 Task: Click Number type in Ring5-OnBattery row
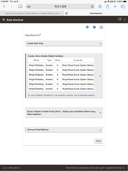tap(49, 84)
